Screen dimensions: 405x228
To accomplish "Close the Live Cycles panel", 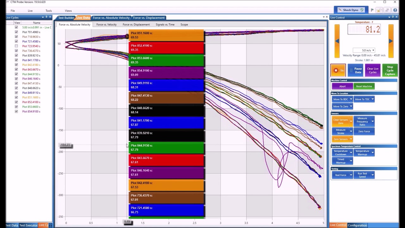I will (x=50, y=17).
